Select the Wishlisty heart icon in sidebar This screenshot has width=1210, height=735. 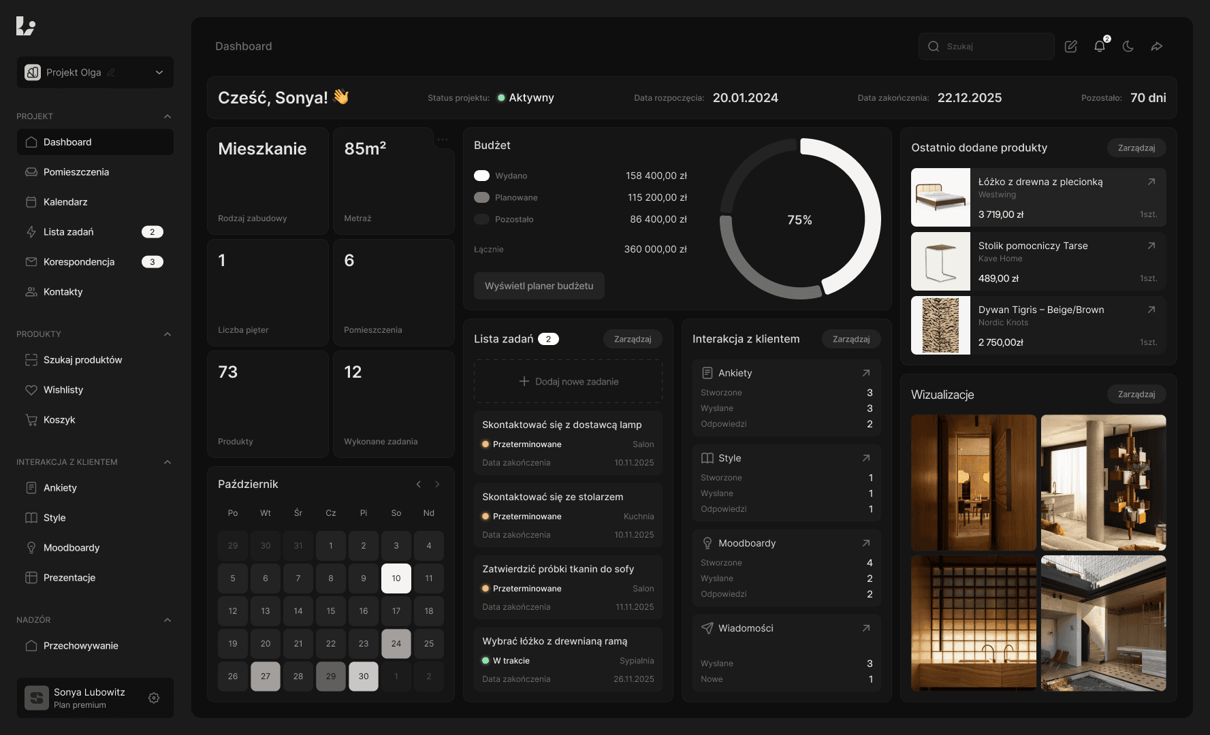tap(31, 389)
